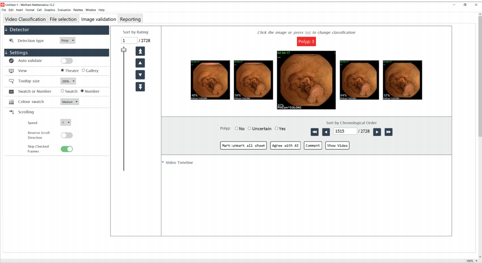Switch to Video Classification tab
The image size is (482, 263).
25,19
